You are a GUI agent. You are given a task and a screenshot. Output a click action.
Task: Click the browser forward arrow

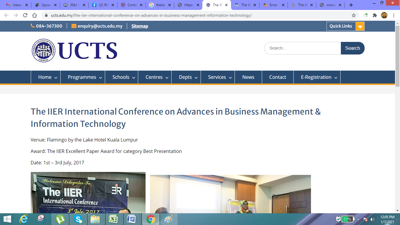tap(16, 15)
